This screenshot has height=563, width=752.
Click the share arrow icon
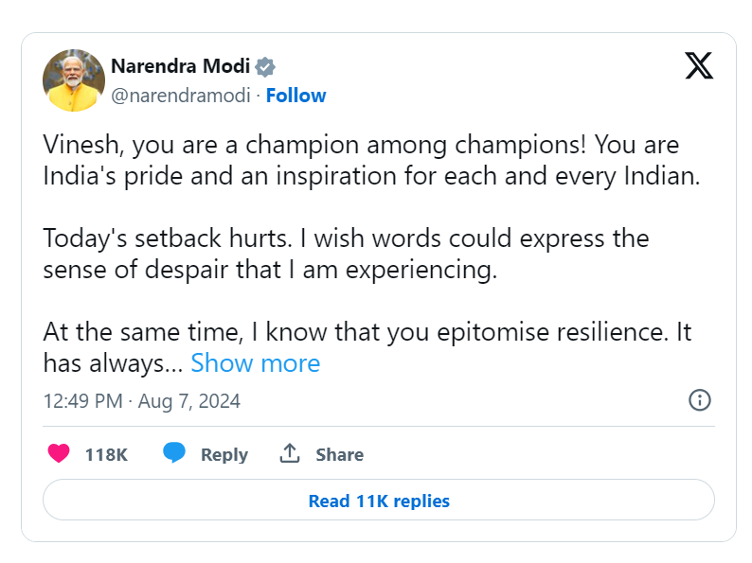point(290,454)
